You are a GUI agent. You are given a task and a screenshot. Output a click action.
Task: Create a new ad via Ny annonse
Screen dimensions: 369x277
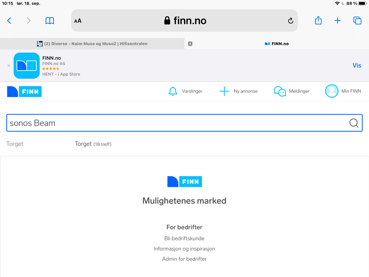pos(245,91)
